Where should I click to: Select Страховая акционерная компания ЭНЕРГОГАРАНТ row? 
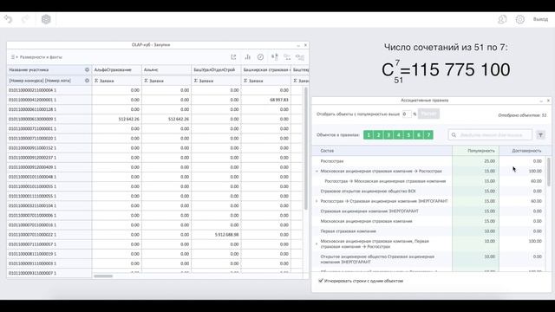click(429, 211)
